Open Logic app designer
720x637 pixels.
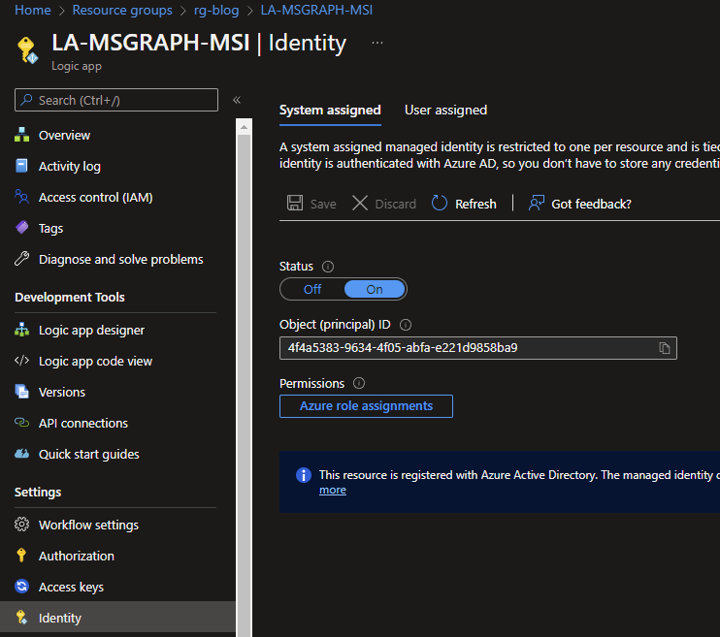tap(91, 331)
